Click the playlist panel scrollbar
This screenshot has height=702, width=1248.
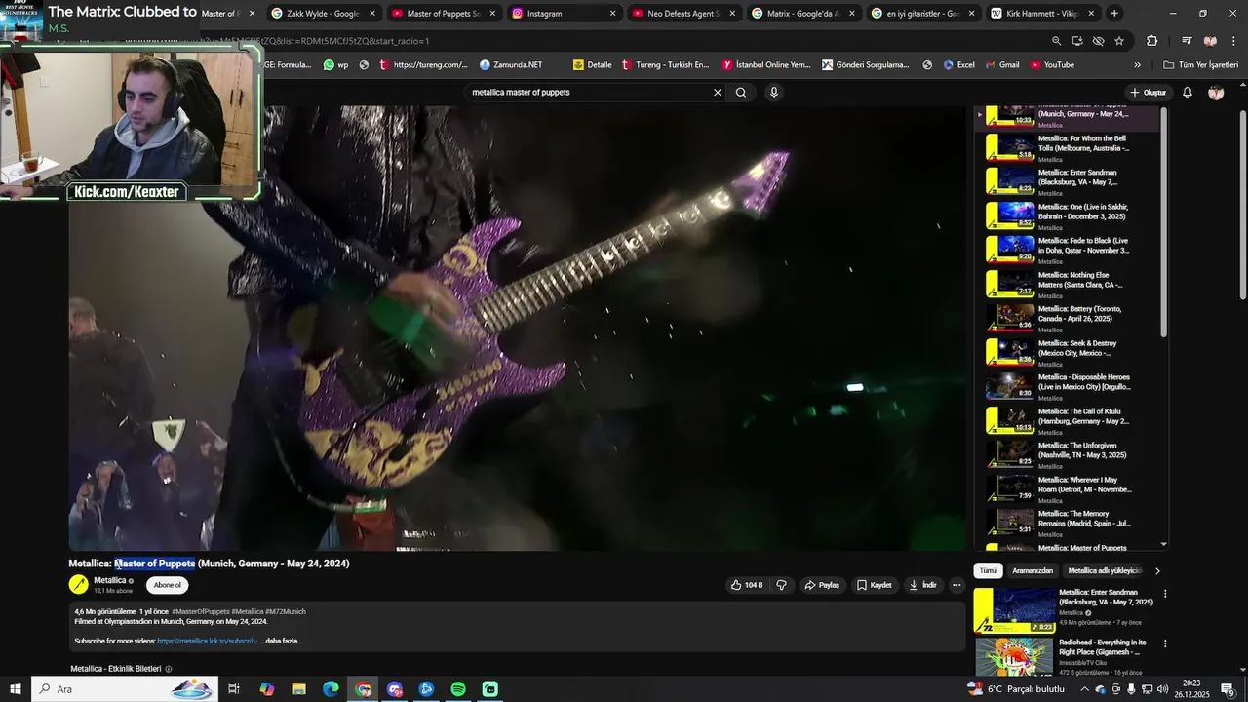1164,224
